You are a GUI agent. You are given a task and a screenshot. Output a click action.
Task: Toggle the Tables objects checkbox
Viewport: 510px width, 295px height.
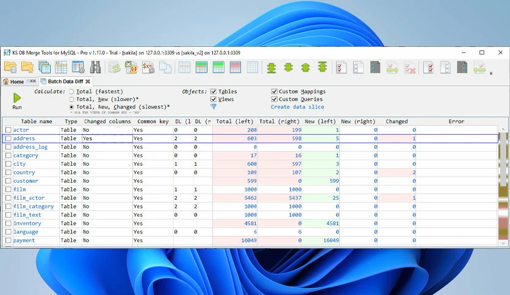pos(214,91)
